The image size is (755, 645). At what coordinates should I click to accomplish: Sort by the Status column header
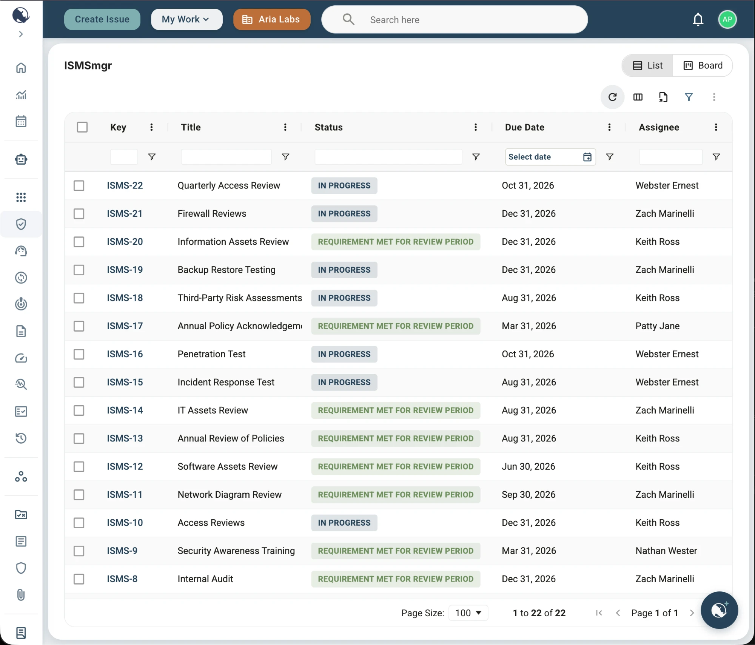pos(328,127)
